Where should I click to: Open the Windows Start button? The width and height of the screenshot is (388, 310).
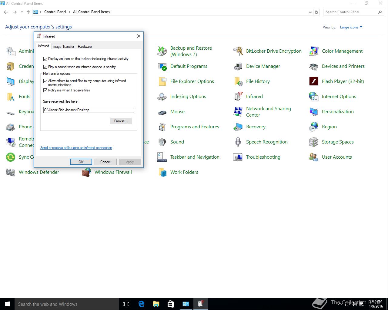click(x=7, y=304)
